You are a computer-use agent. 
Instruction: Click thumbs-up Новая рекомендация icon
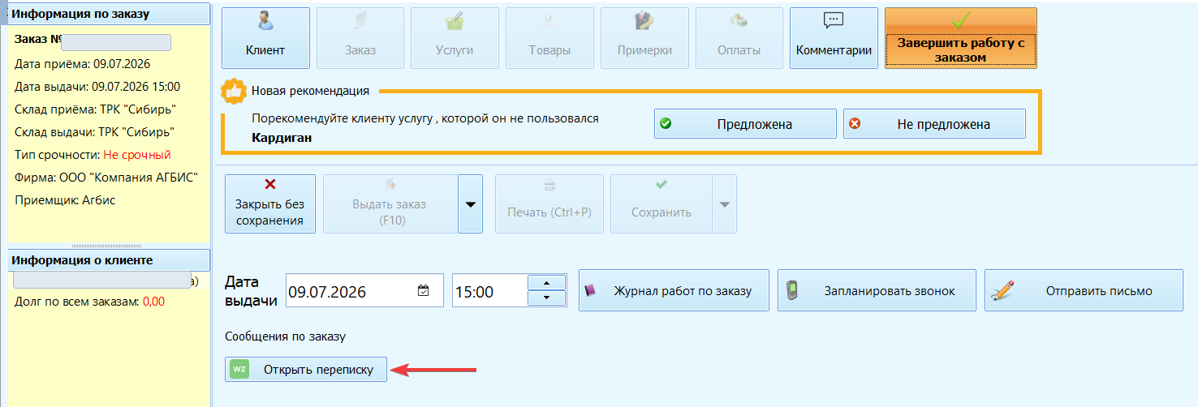(x=235, y=91)
